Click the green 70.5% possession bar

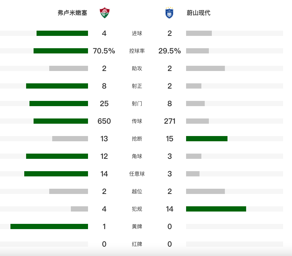click(x=61, y=51)
